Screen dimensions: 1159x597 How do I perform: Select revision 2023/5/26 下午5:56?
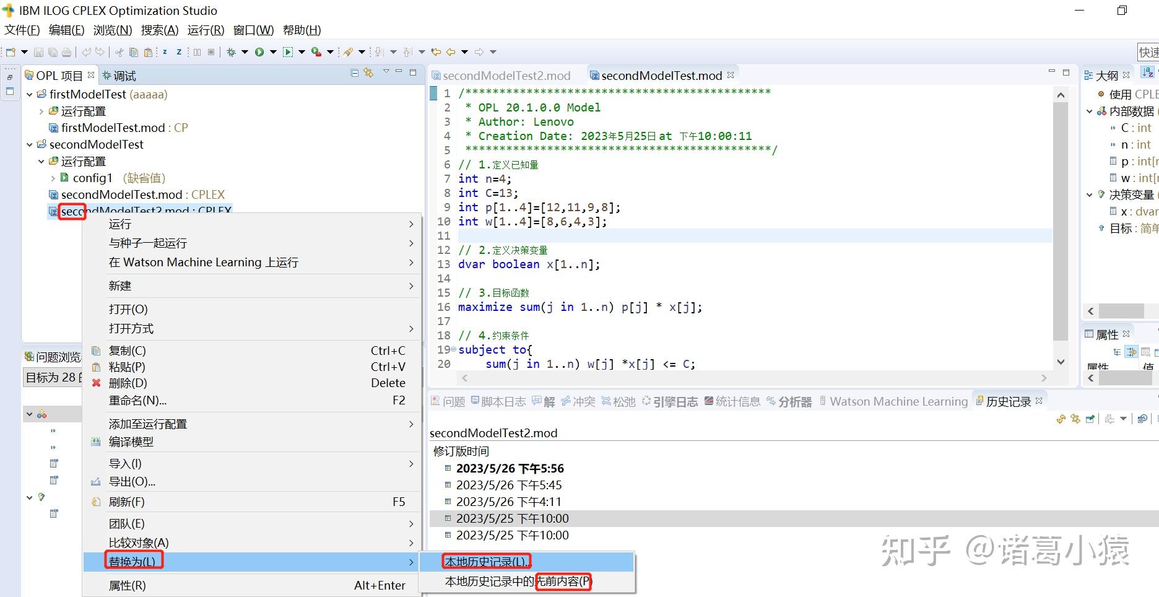(x=510, y=468)
